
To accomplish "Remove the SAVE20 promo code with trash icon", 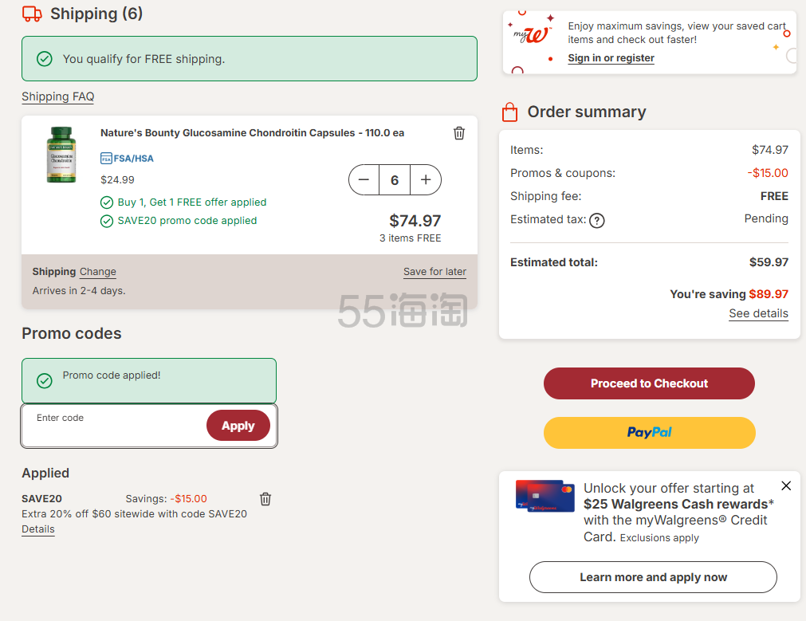I will click(265, 499).
